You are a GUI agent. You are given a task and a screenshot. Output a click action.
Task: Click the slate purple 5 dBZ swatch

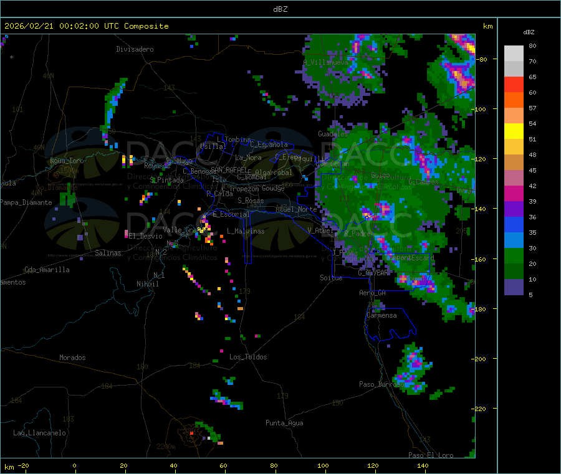514,287
